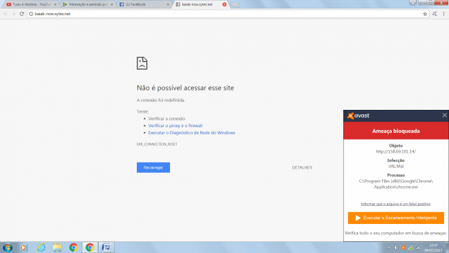The image size is (449, 253).
Task: Click the green network signal tray icon
Action: (x=410, y=248)
